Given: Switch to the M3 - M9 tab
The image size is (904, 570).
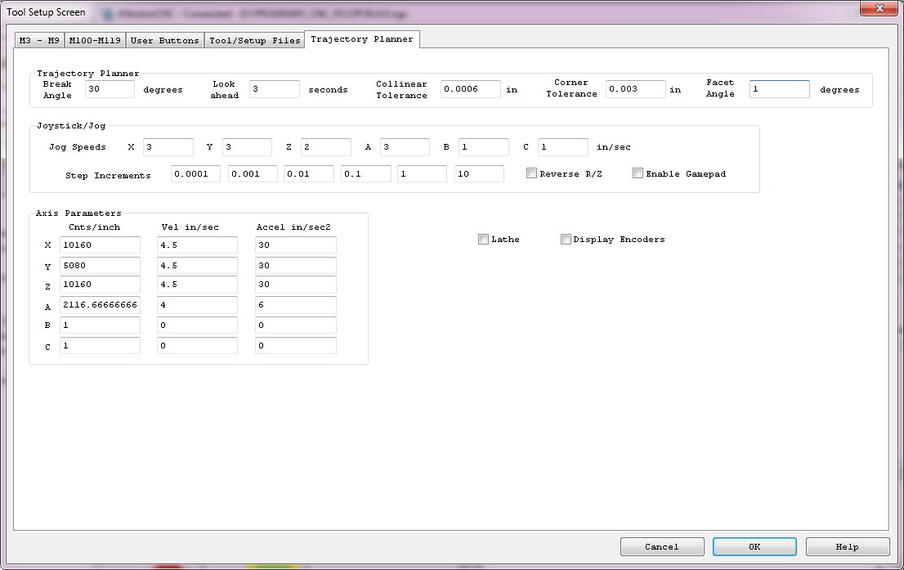Looking at the screenshot, I should [39, 40].
